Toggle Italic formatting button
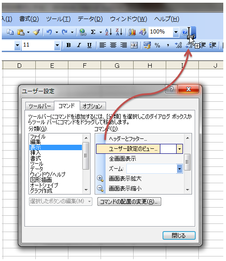 tap(79, 45)
